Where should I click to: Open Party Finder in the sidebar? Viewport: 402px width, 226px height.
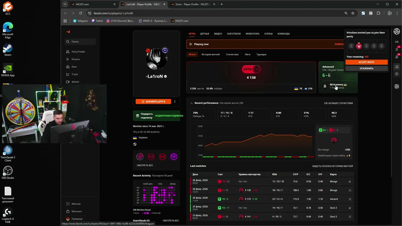[76, 51]
